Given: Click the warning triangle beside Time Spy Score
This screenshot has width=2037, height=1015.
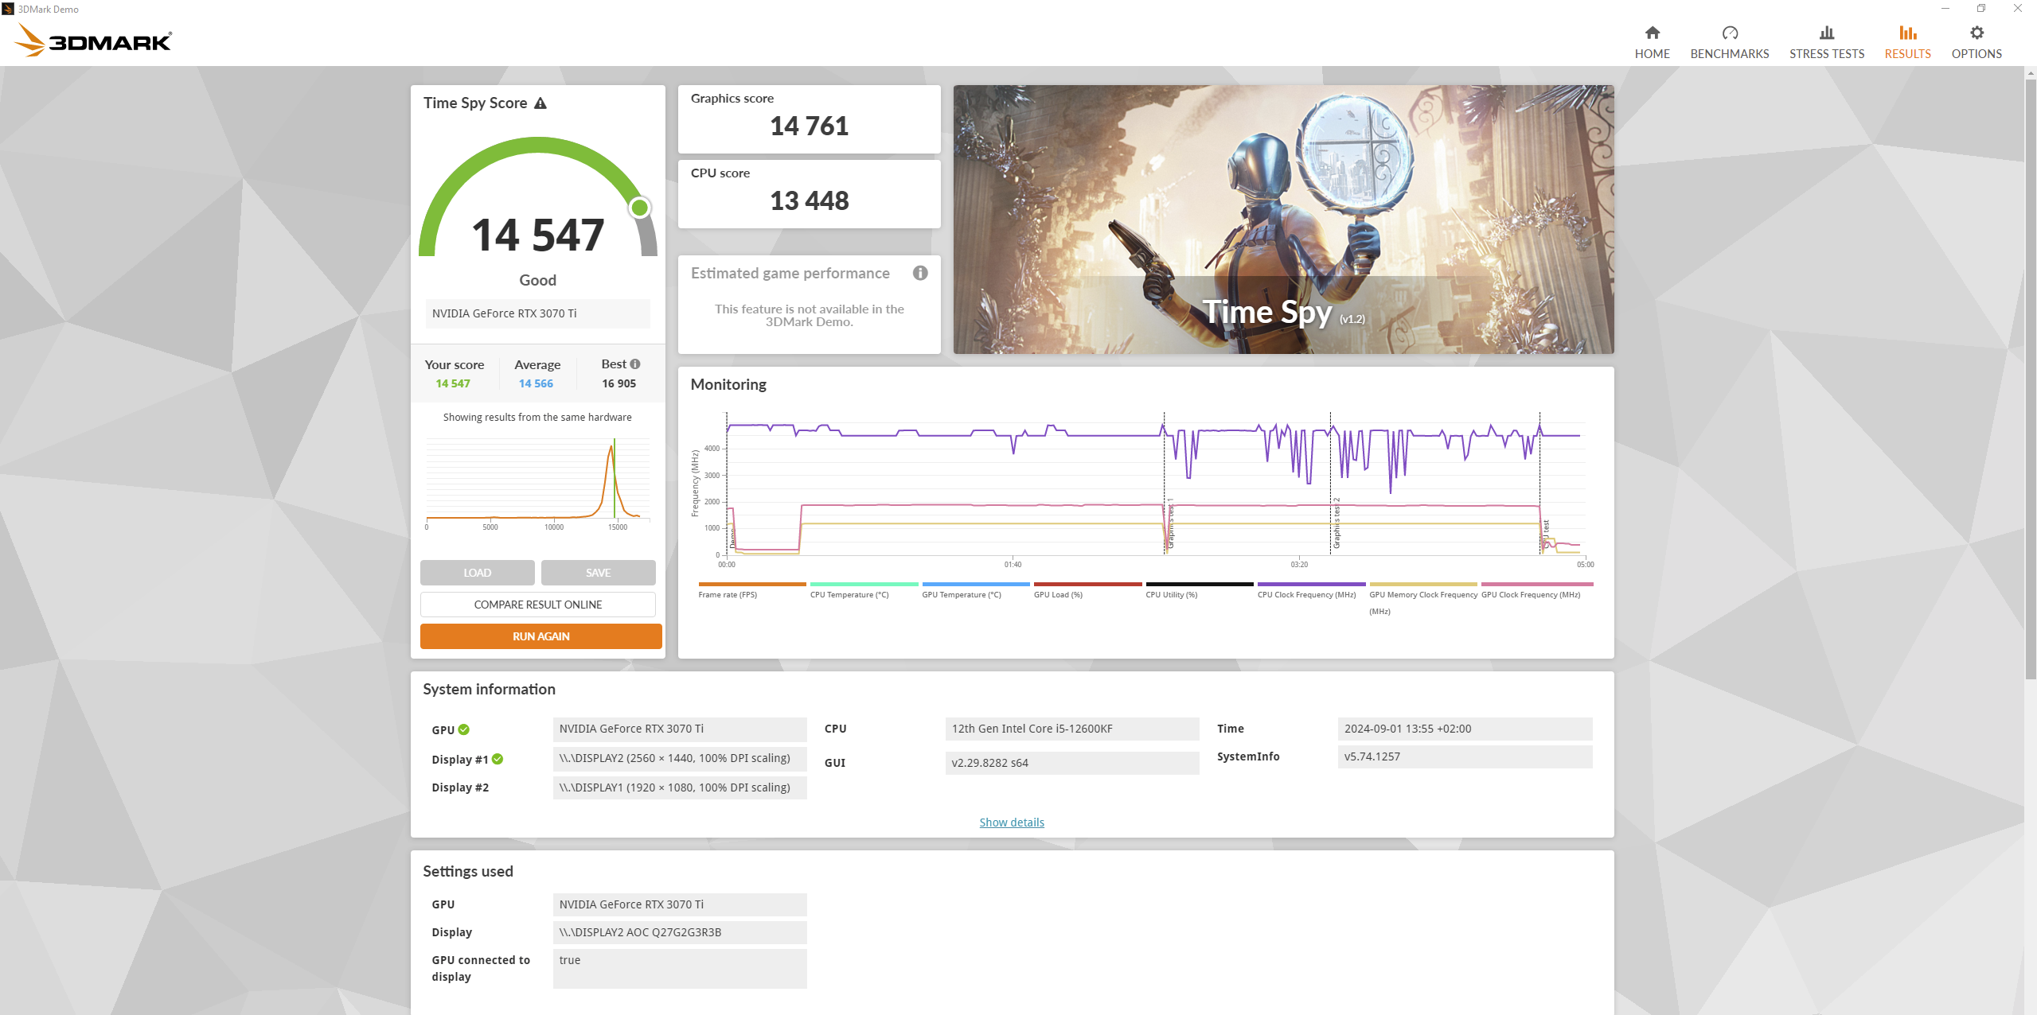Looking at the screenshot, I should coord(540,103).
